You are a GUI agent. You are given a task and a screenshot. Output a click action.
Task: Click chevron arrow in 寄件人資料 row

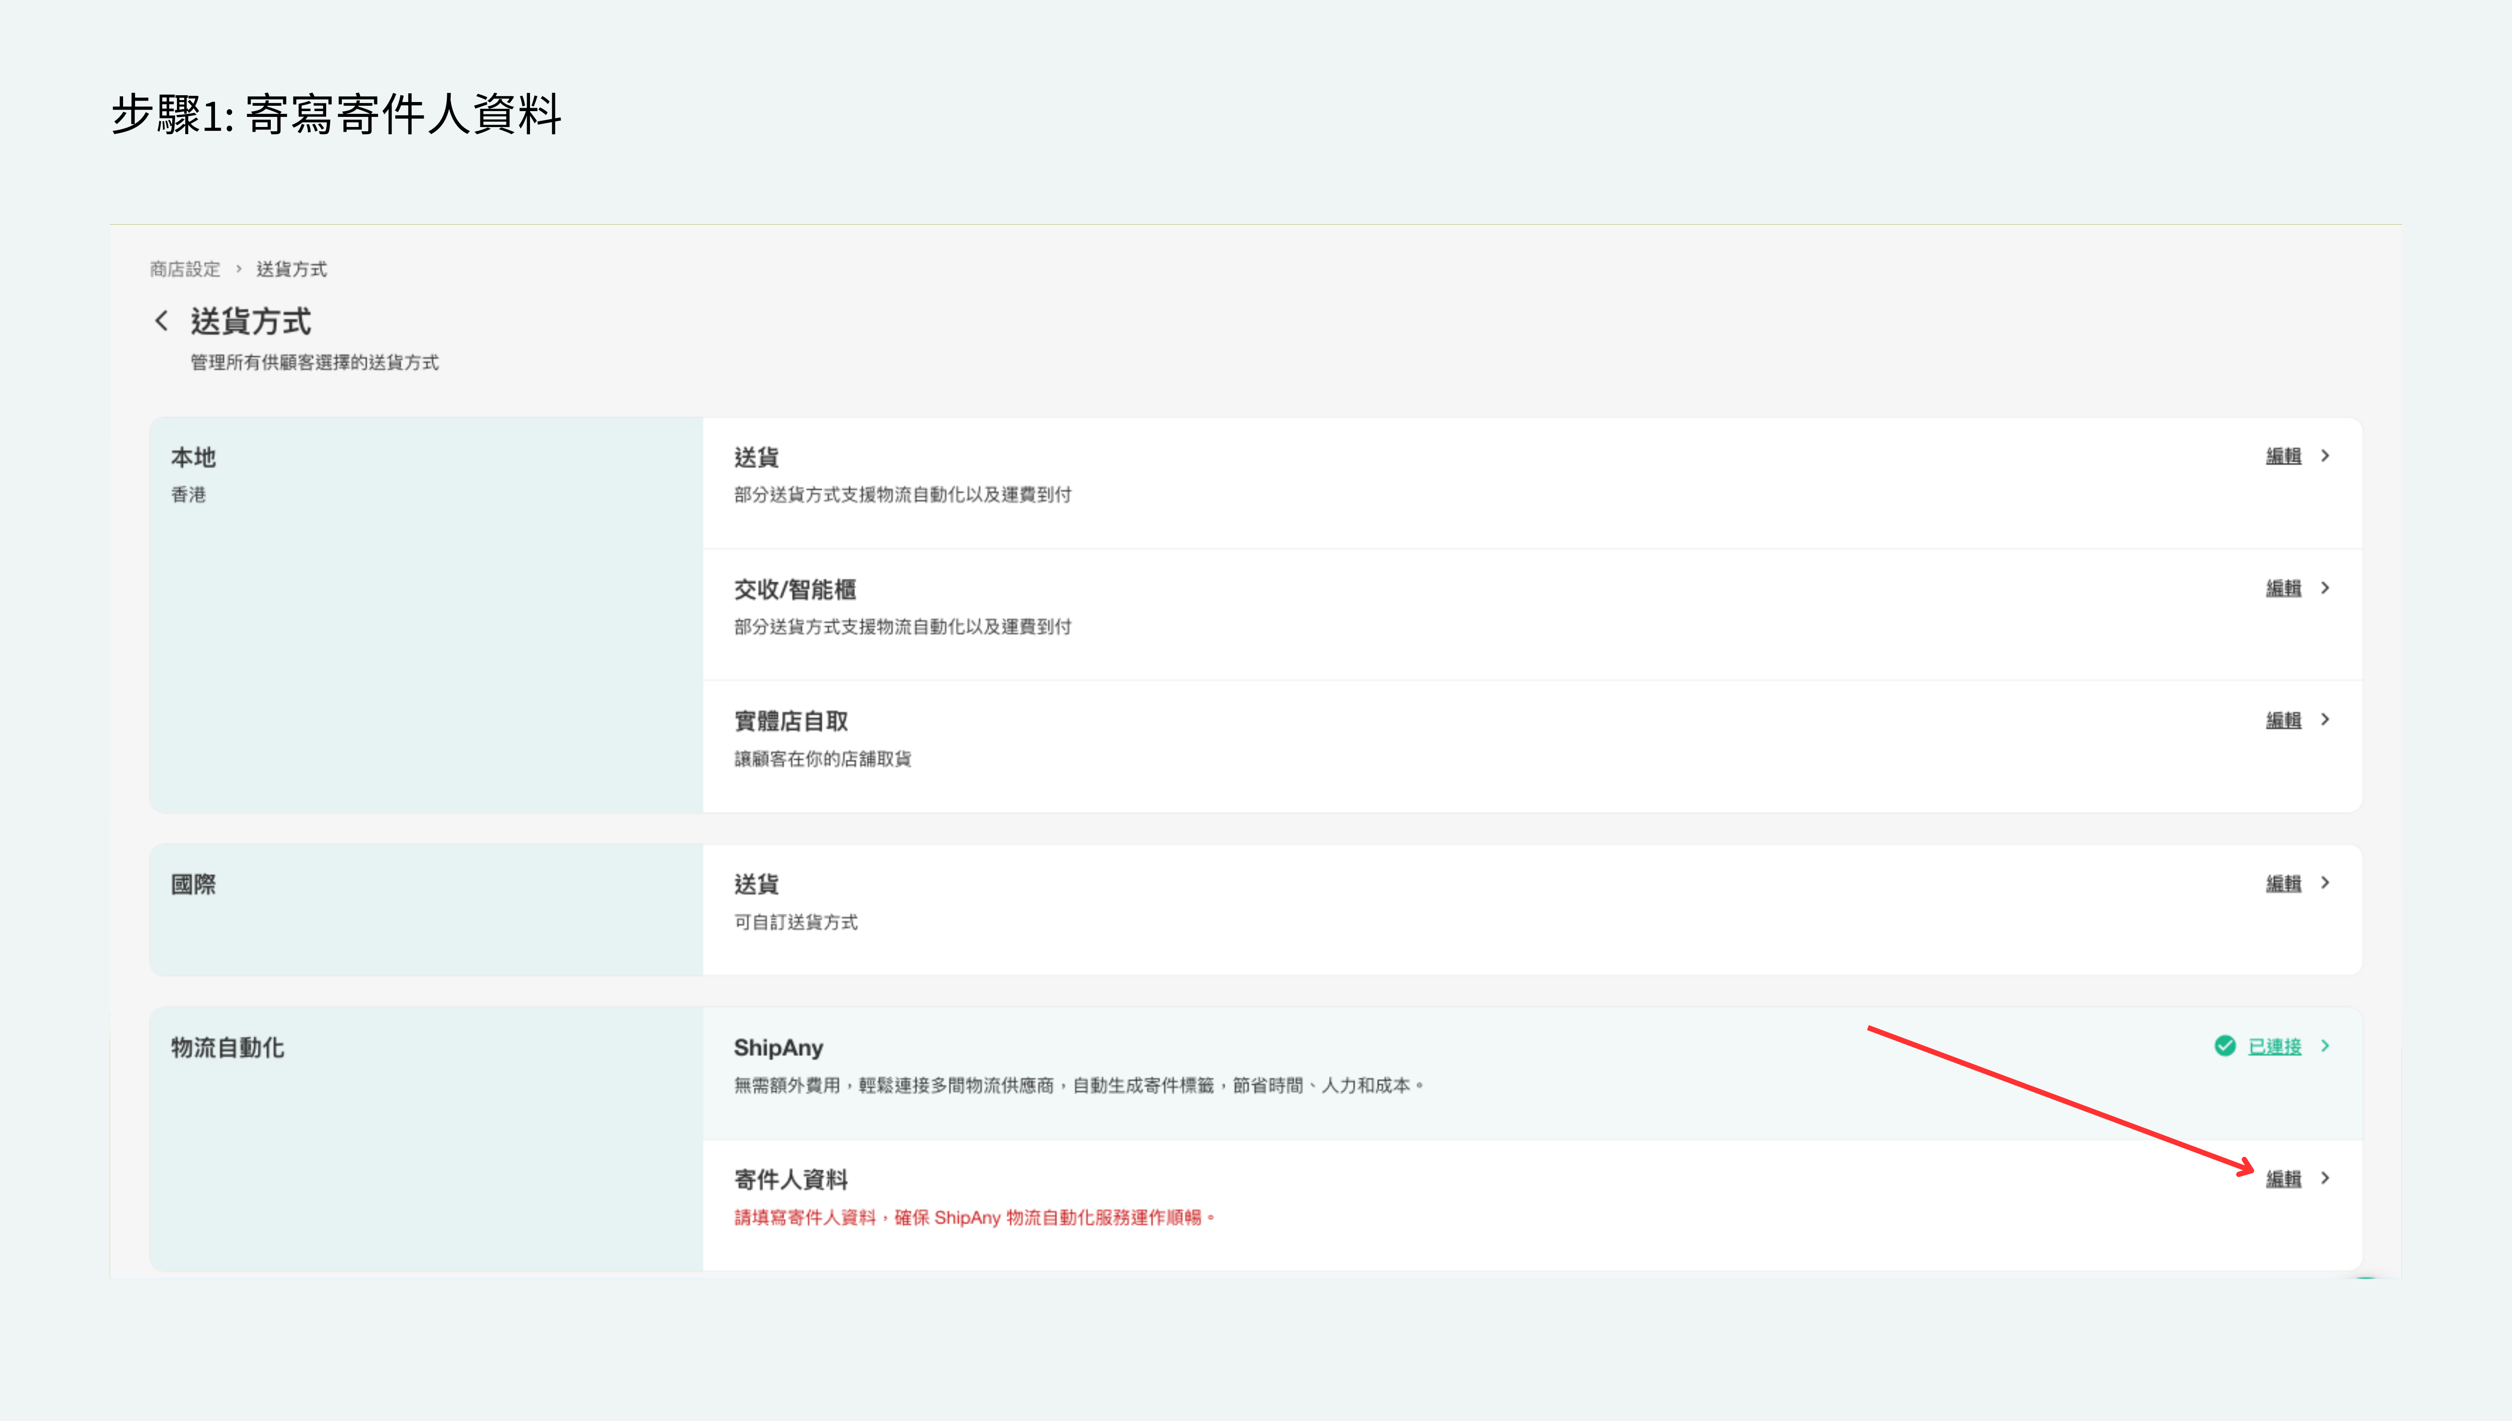point(2326,1178)
